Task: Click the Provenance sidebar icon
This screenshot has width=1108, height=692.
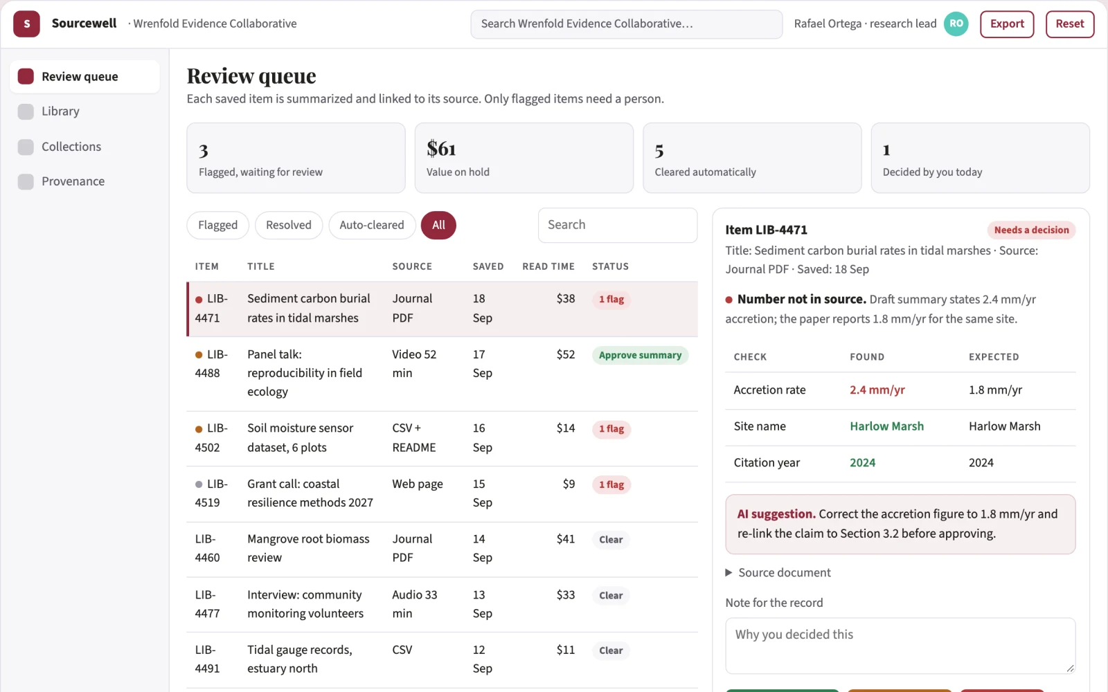Action: click(26, 181)
